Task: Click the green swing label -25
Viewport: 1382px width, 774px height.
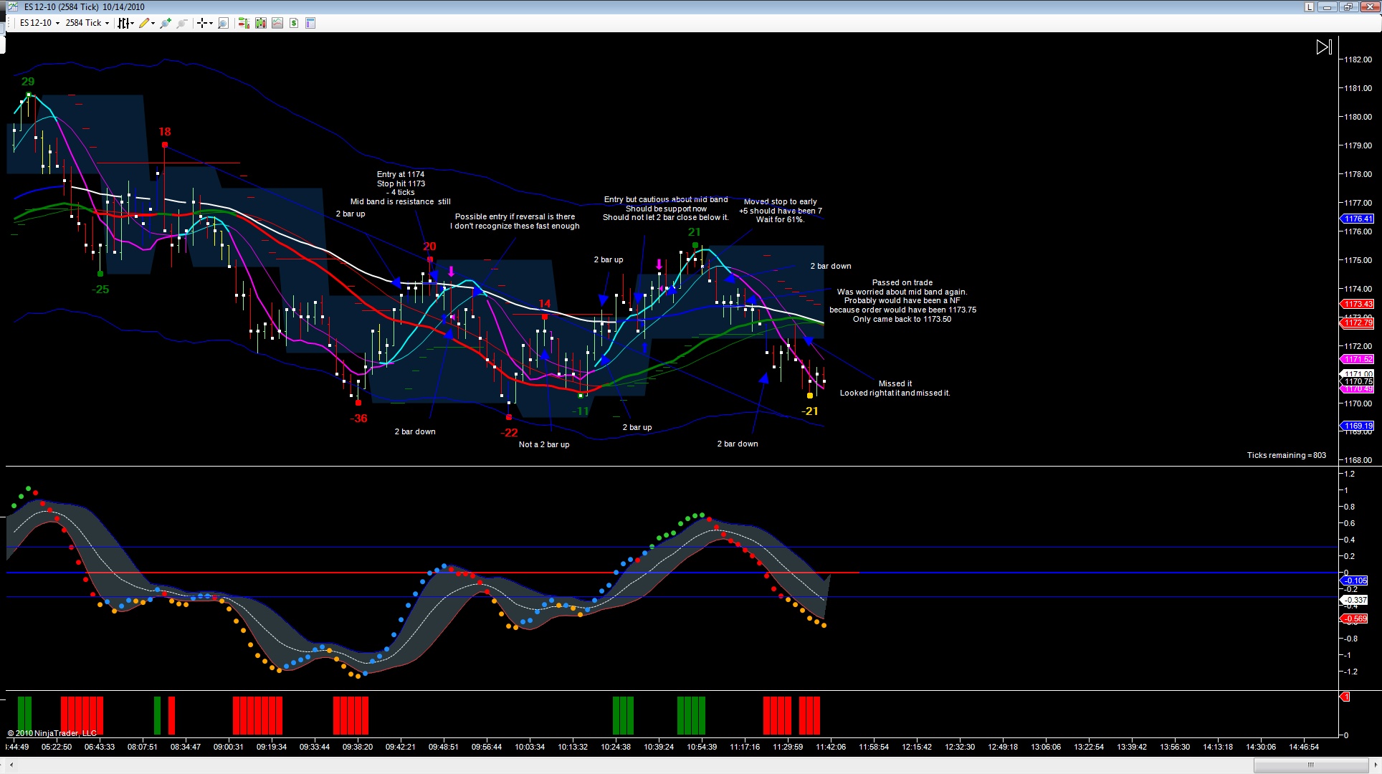Action: coord(100,290)
